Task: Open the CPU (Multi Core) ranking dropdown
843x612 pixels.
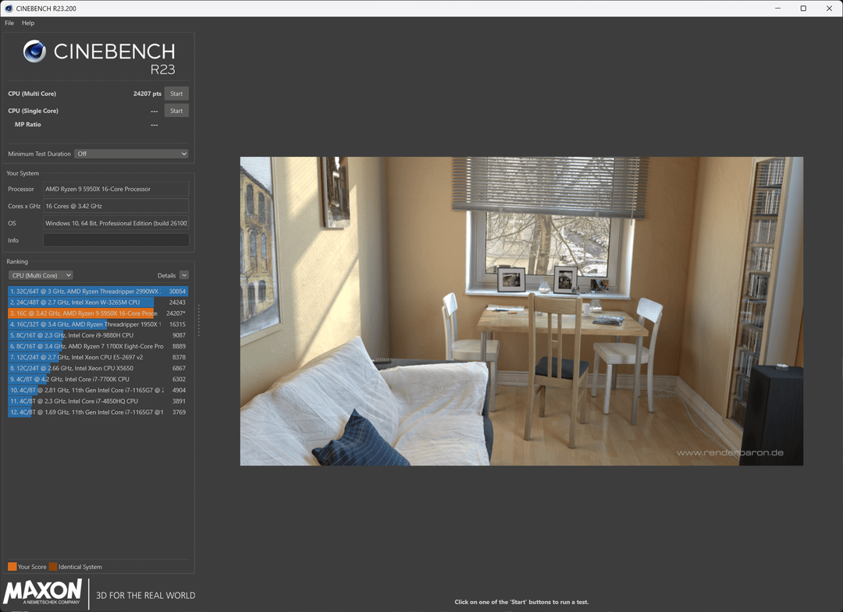Action: click(41, 275)
